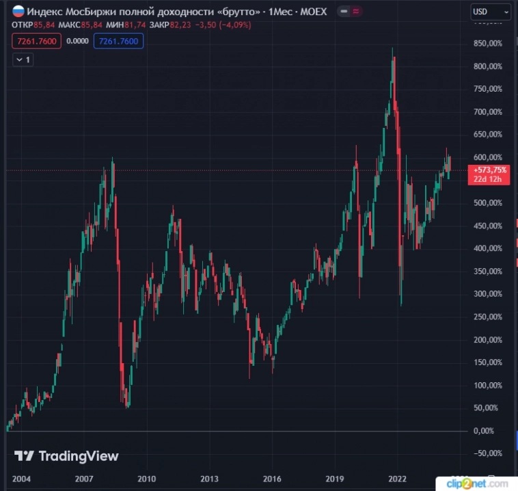
Task: Click the 850,00% price axis label
Action: (x=488, y=43)
